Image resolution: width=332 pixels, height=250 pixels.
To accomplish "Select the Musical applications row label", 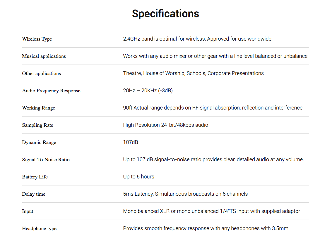I will click(x=44, y=56).
